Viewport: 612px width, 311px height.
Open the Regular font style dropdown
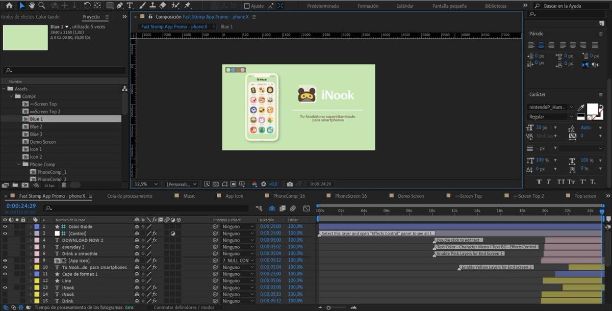[551, 117]
